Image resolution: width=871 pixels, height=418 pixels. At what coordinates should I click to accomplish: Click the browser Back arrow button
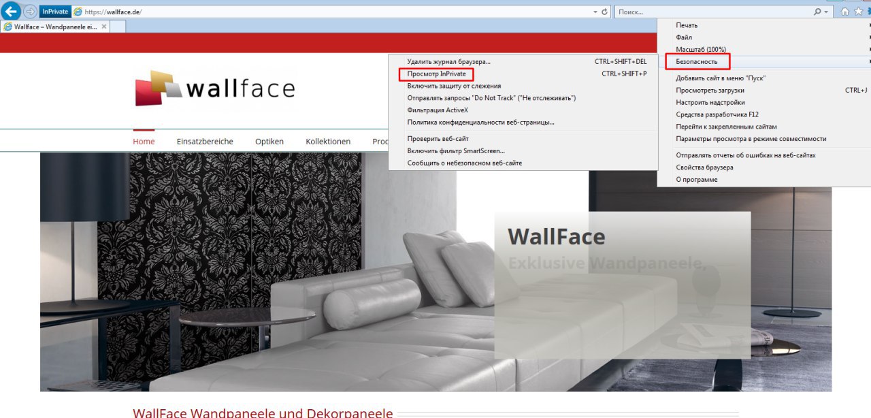coord(11,11)
